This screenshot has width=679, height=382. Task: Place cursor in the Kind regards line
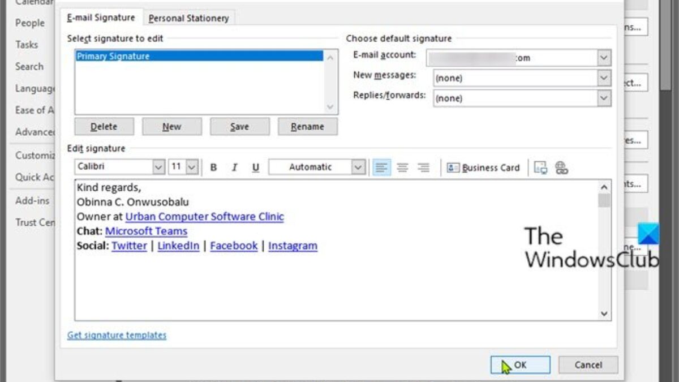pyautogui.click(x=109, y=187)
